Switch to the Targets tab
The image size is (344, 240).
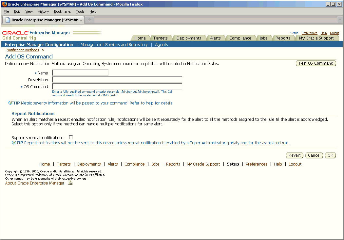point(161,38)
